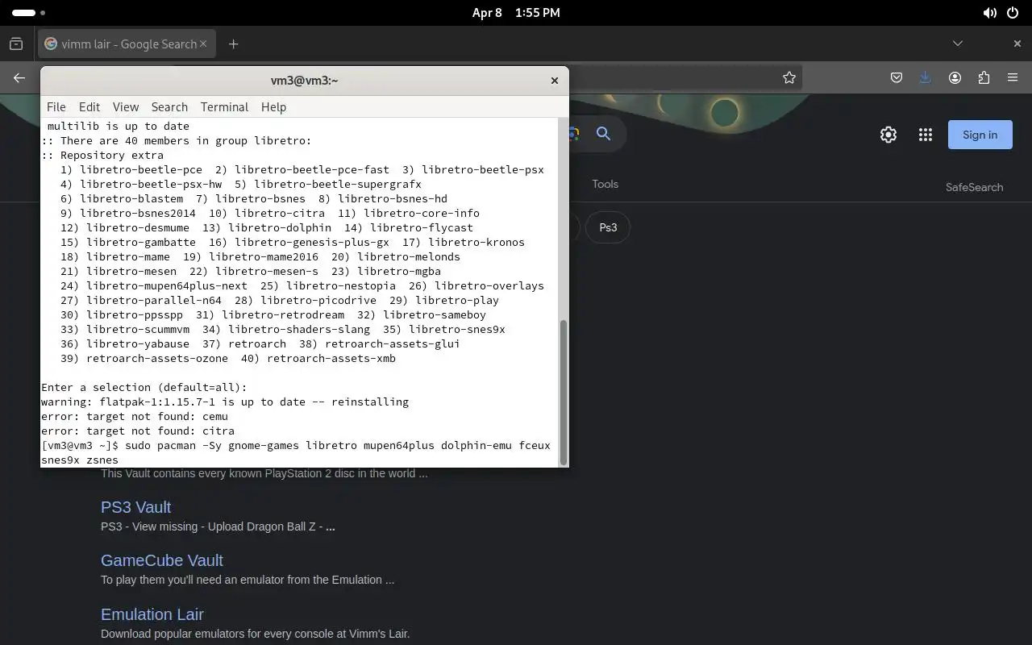Click the 'libretro-flycast' entry

click(x=422, y=227)
